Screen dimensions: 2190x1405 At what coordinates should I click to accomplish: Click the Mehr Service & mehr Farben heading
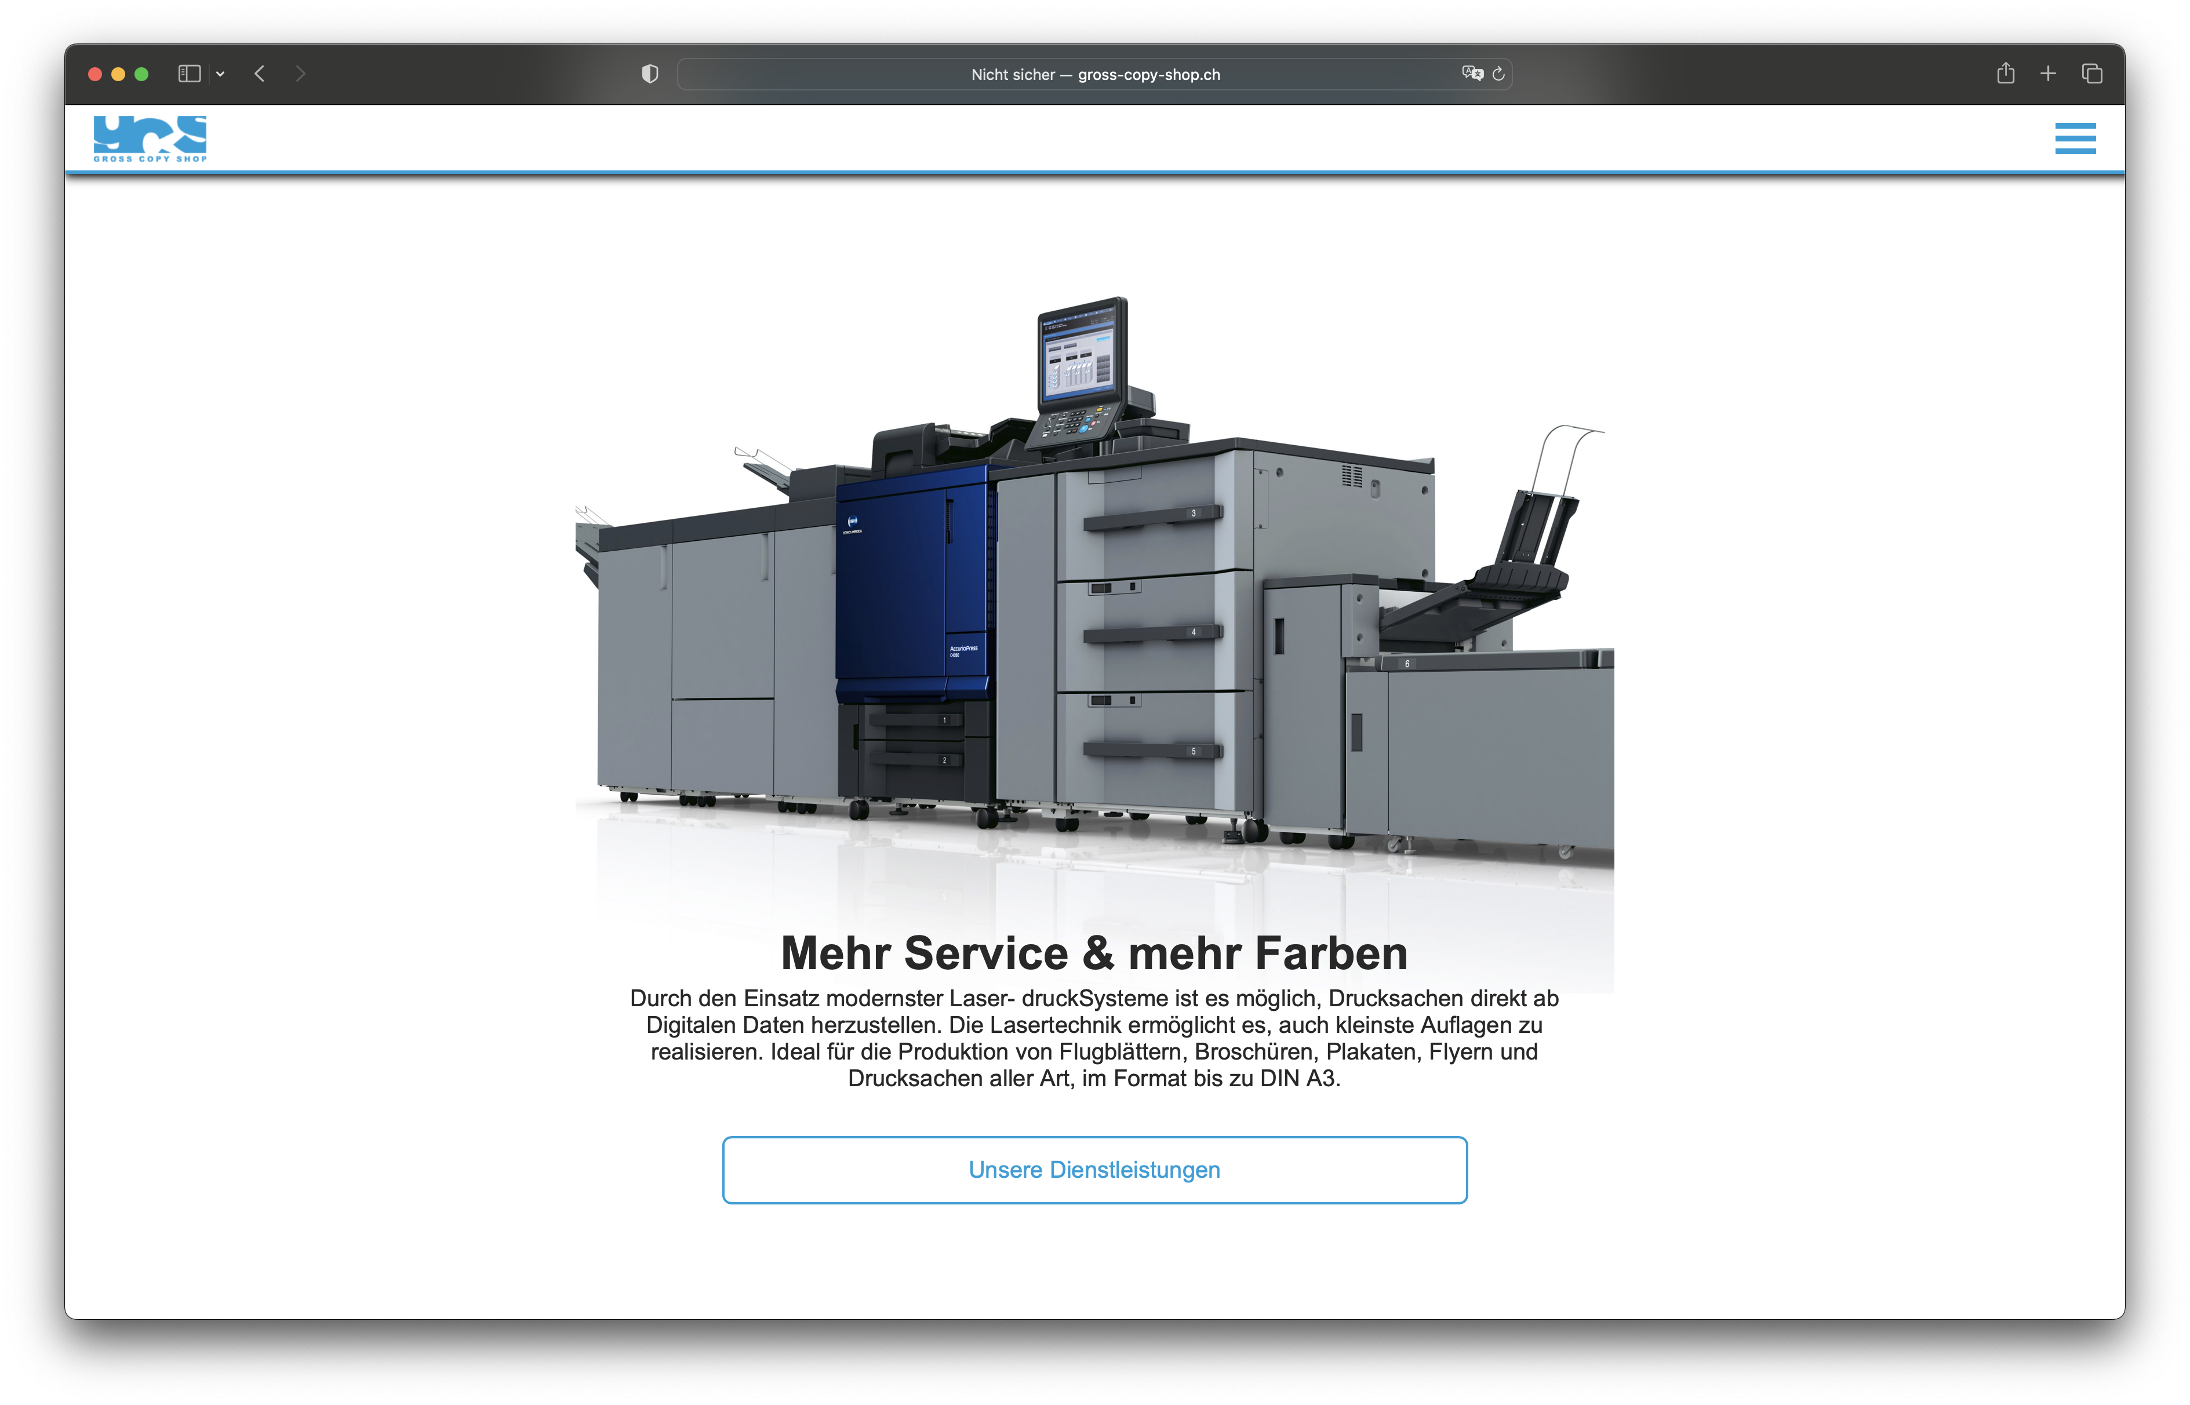click(1094, 953)
